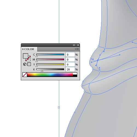This screenshot has height=137, width=137.
Task: Open the Color panel flyout menu
Action: tap(77, 49)
